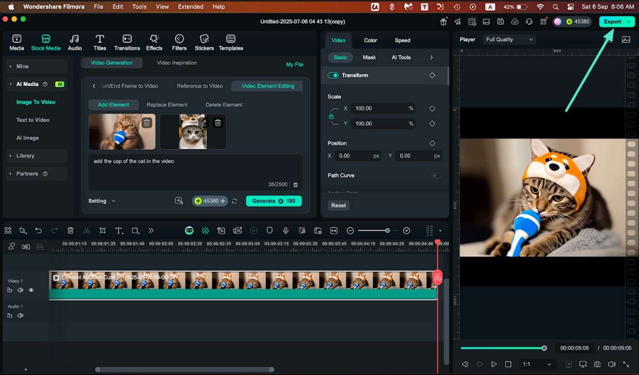
Task: Switch to the Color tab
Action: click(371, 40)
